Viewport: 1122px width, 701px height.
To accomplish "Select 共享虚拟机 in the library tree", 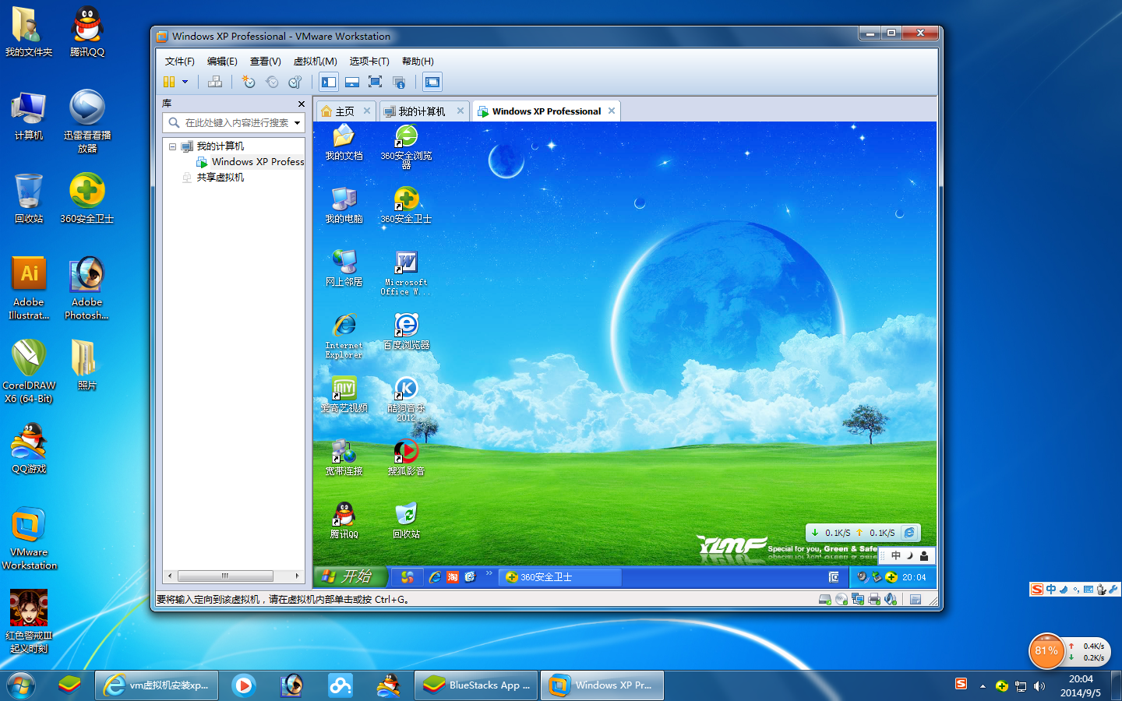I will (x=213, y=178).
